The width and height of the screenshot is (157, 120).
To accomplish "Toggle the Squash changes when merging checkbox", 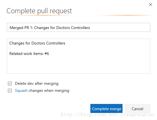I will [x=10, y=91].
